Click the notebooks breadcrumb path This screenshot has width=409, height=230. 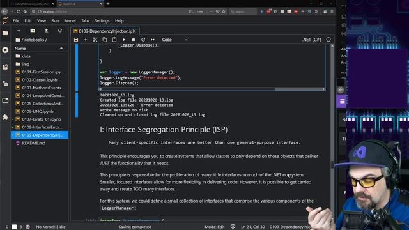pyautogui.click(x=34, y=40)
